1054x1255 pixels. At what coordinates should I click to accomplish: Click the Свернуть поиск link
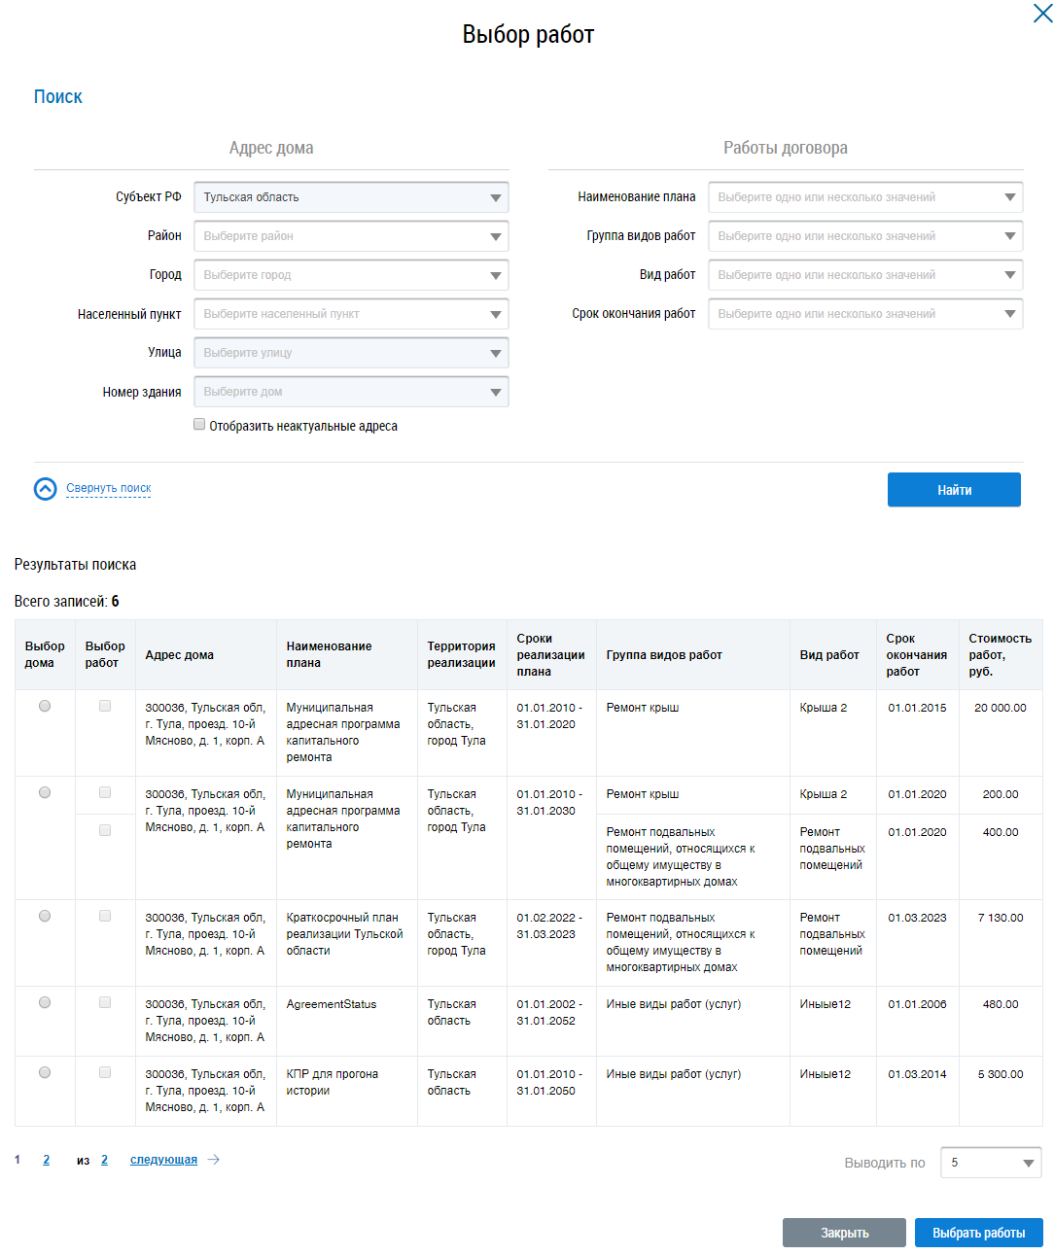pyautogui.click(x=109, y=488)
